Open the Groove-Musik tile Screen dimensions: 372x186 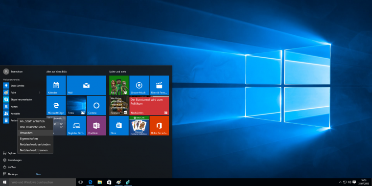(x=139, y=85)
